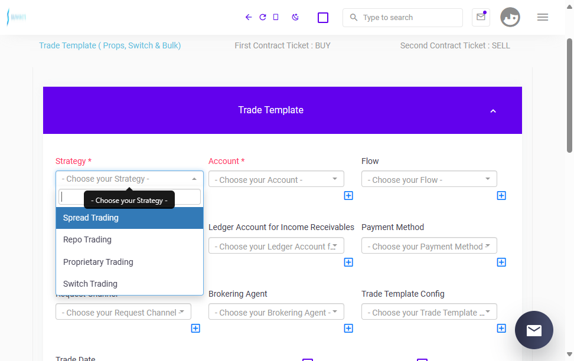This screenshot has height=361, width=574.
Task: Click the Trade Template Config label
Action: [403, 294]
